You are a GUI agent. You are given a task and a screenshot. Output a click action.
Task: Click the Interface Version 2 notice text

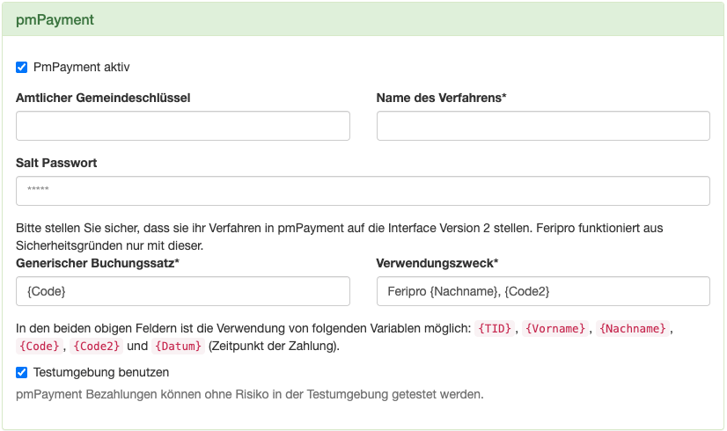click(x=340, y=237)
